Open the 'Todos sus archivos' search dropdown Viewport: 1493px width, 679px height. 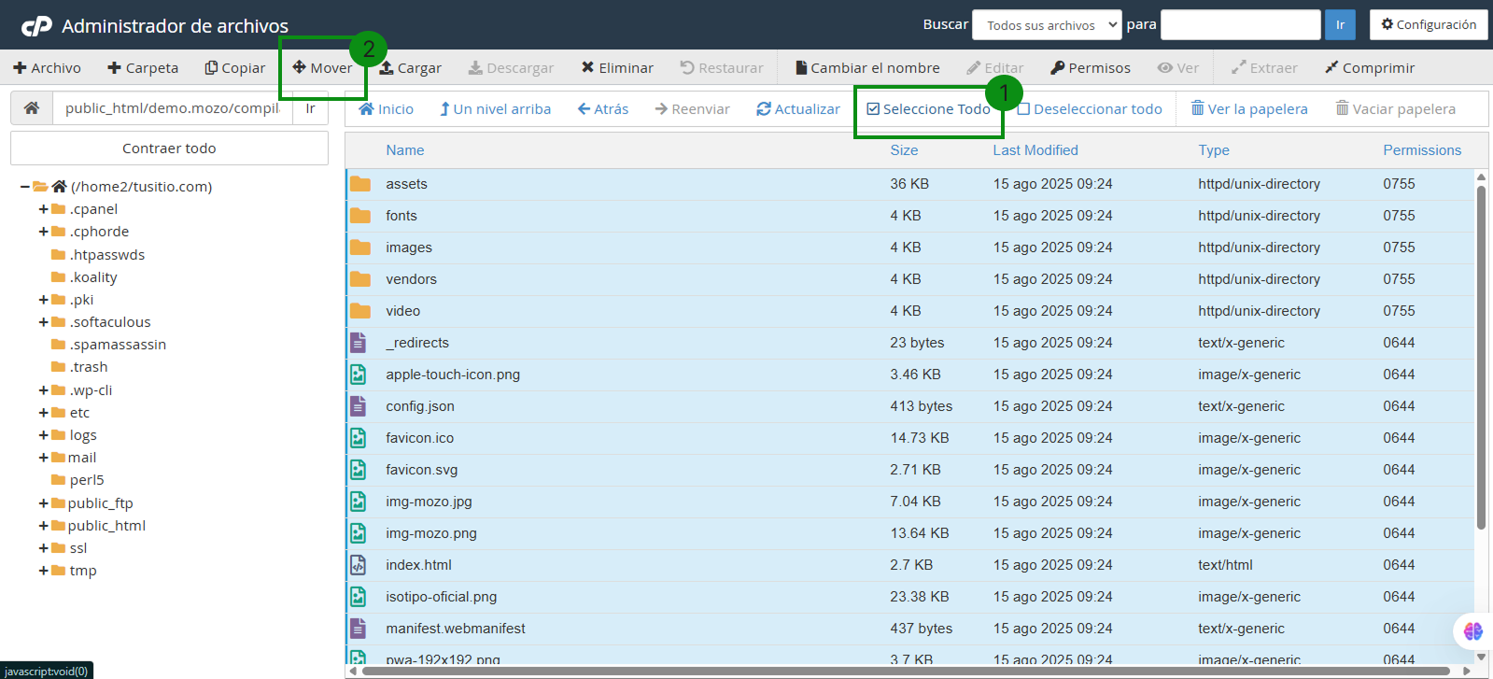point(1047,25)
